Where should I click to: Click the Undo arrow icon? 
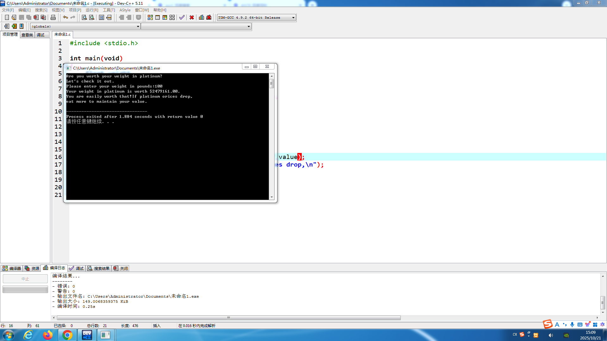click(65, 17)
